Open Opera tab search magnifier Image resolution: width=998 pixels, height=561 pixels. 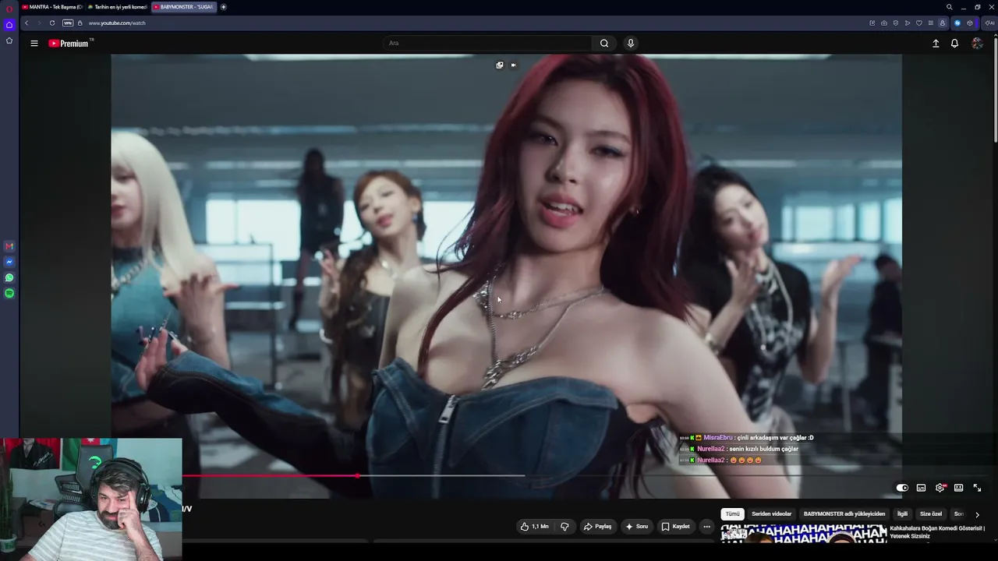pyautogui.click(x=949, y=7)
